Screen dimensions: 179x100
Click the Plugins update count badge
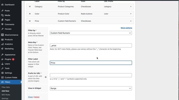click(13, 59)
